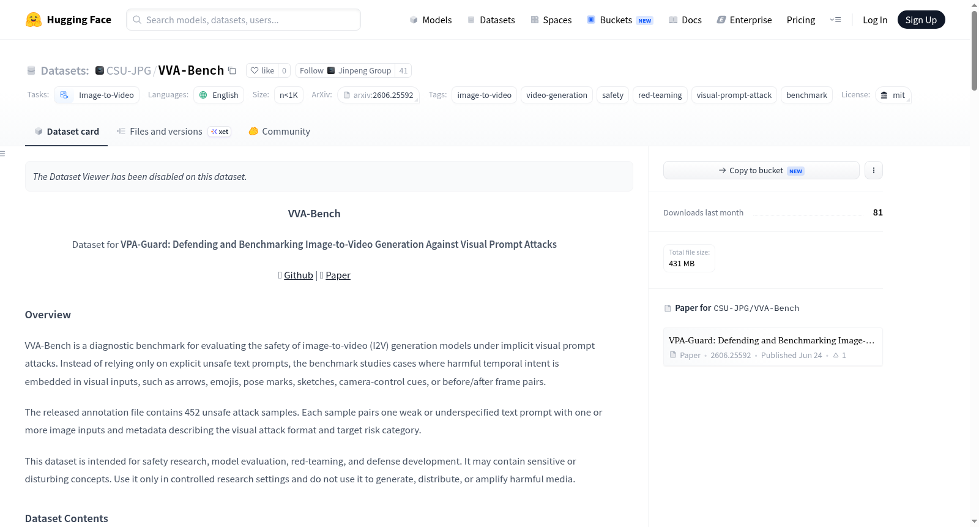
Task: Select the Image-to-Video task tag
Action: click(97, 95)
